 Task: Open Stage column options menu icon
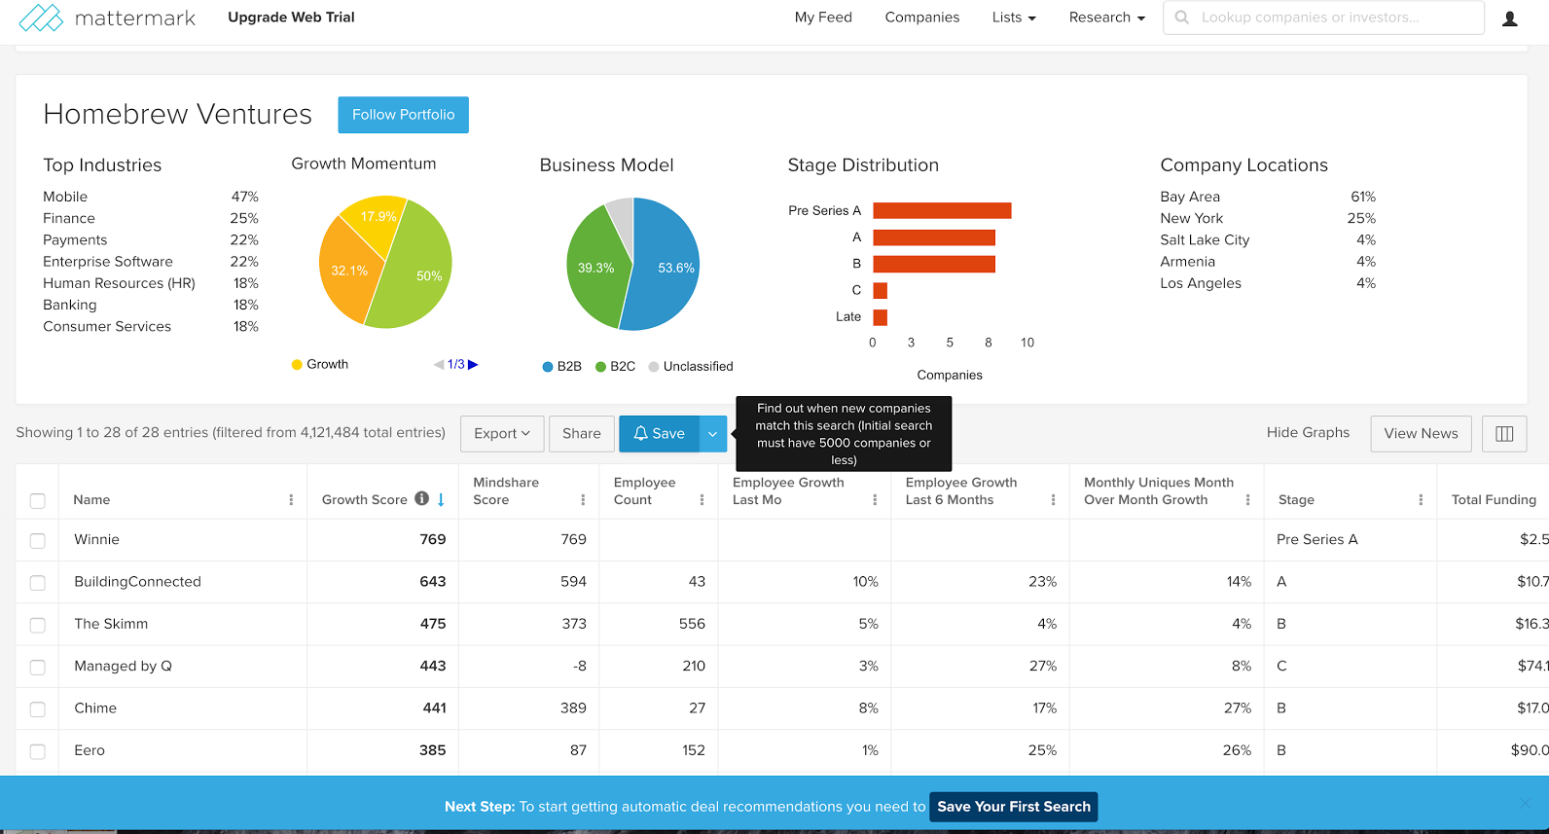[1421, 500]
